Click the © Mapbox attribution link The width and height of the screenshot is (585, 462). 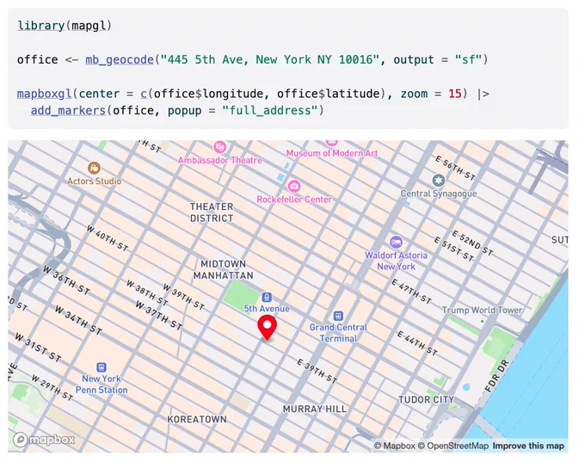pos(394,446)
